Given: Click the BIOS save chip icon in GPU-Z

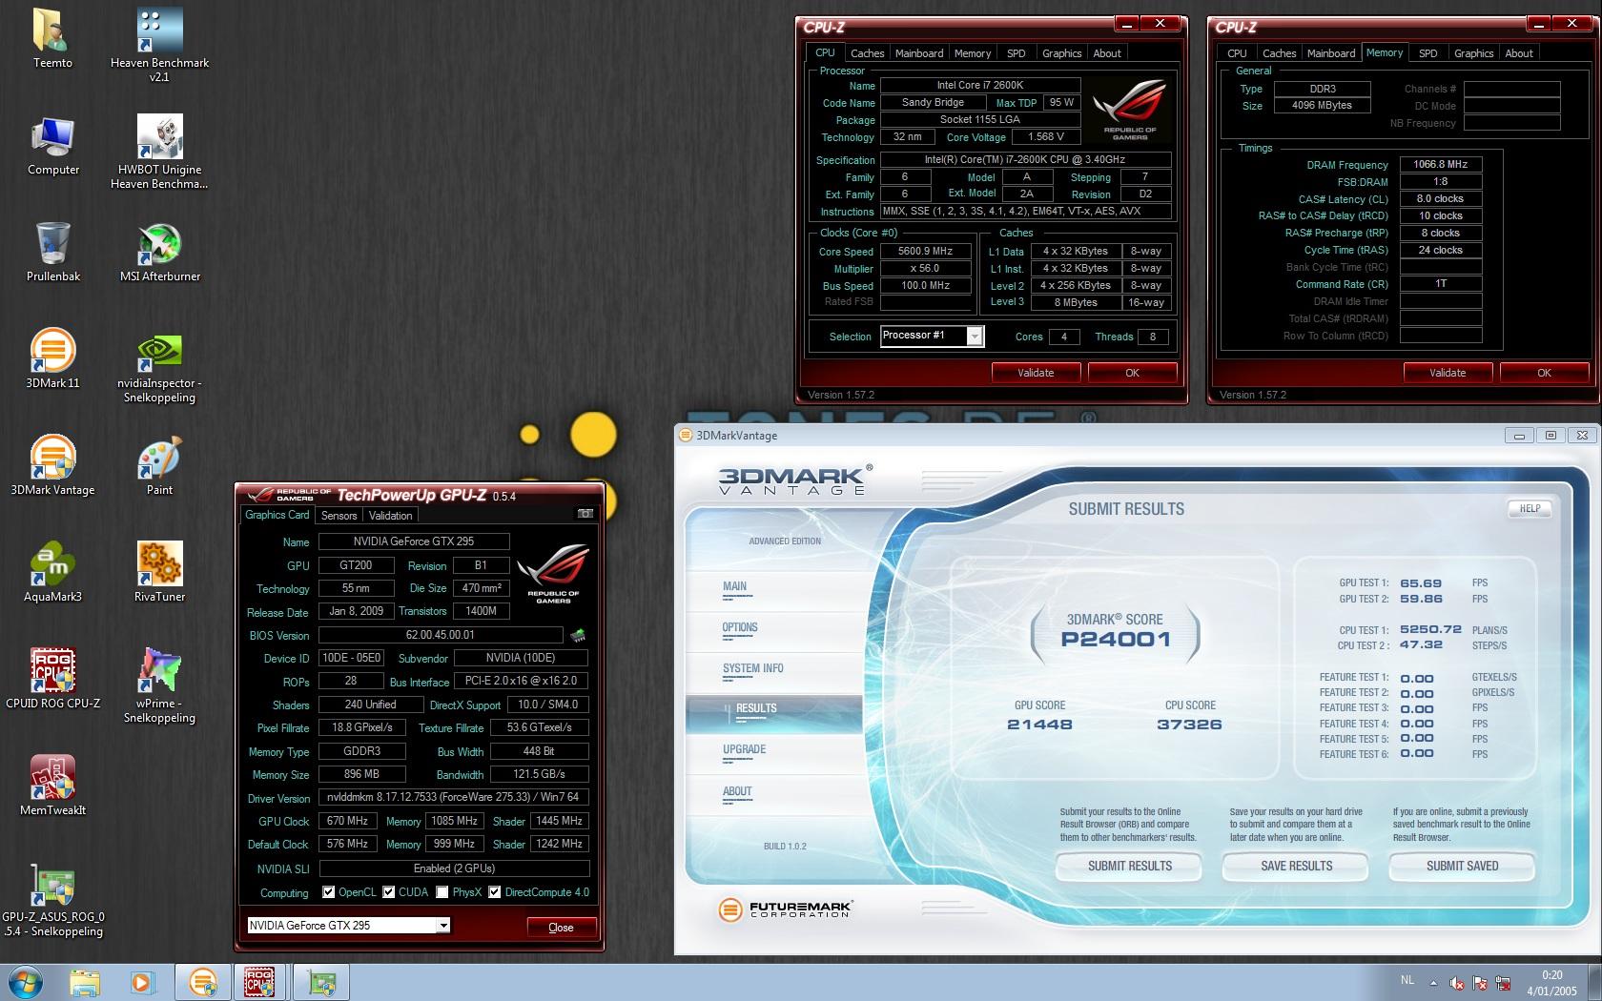Looking at the screenshot, I should click(x=577, y=635).
